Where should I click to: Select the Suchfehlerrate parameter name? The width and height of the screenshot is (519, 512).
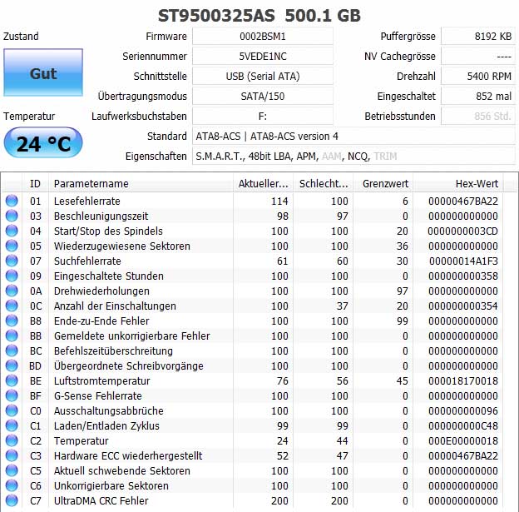(87, 261)
